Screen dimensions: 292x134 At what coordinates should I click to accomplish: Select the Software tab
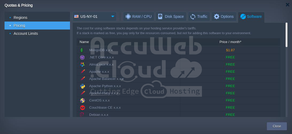tap(251, 16)
